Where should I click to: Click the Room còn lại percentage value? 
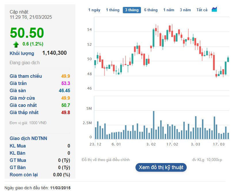62,175
